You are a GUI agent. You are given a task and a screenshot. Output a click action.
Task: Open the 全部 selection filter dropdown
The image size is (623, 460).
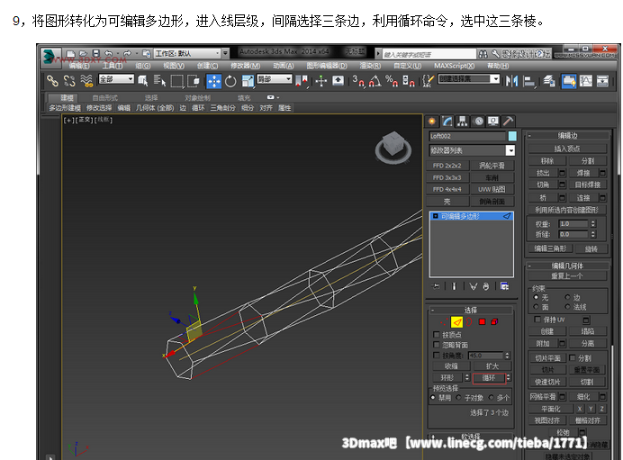116,79
